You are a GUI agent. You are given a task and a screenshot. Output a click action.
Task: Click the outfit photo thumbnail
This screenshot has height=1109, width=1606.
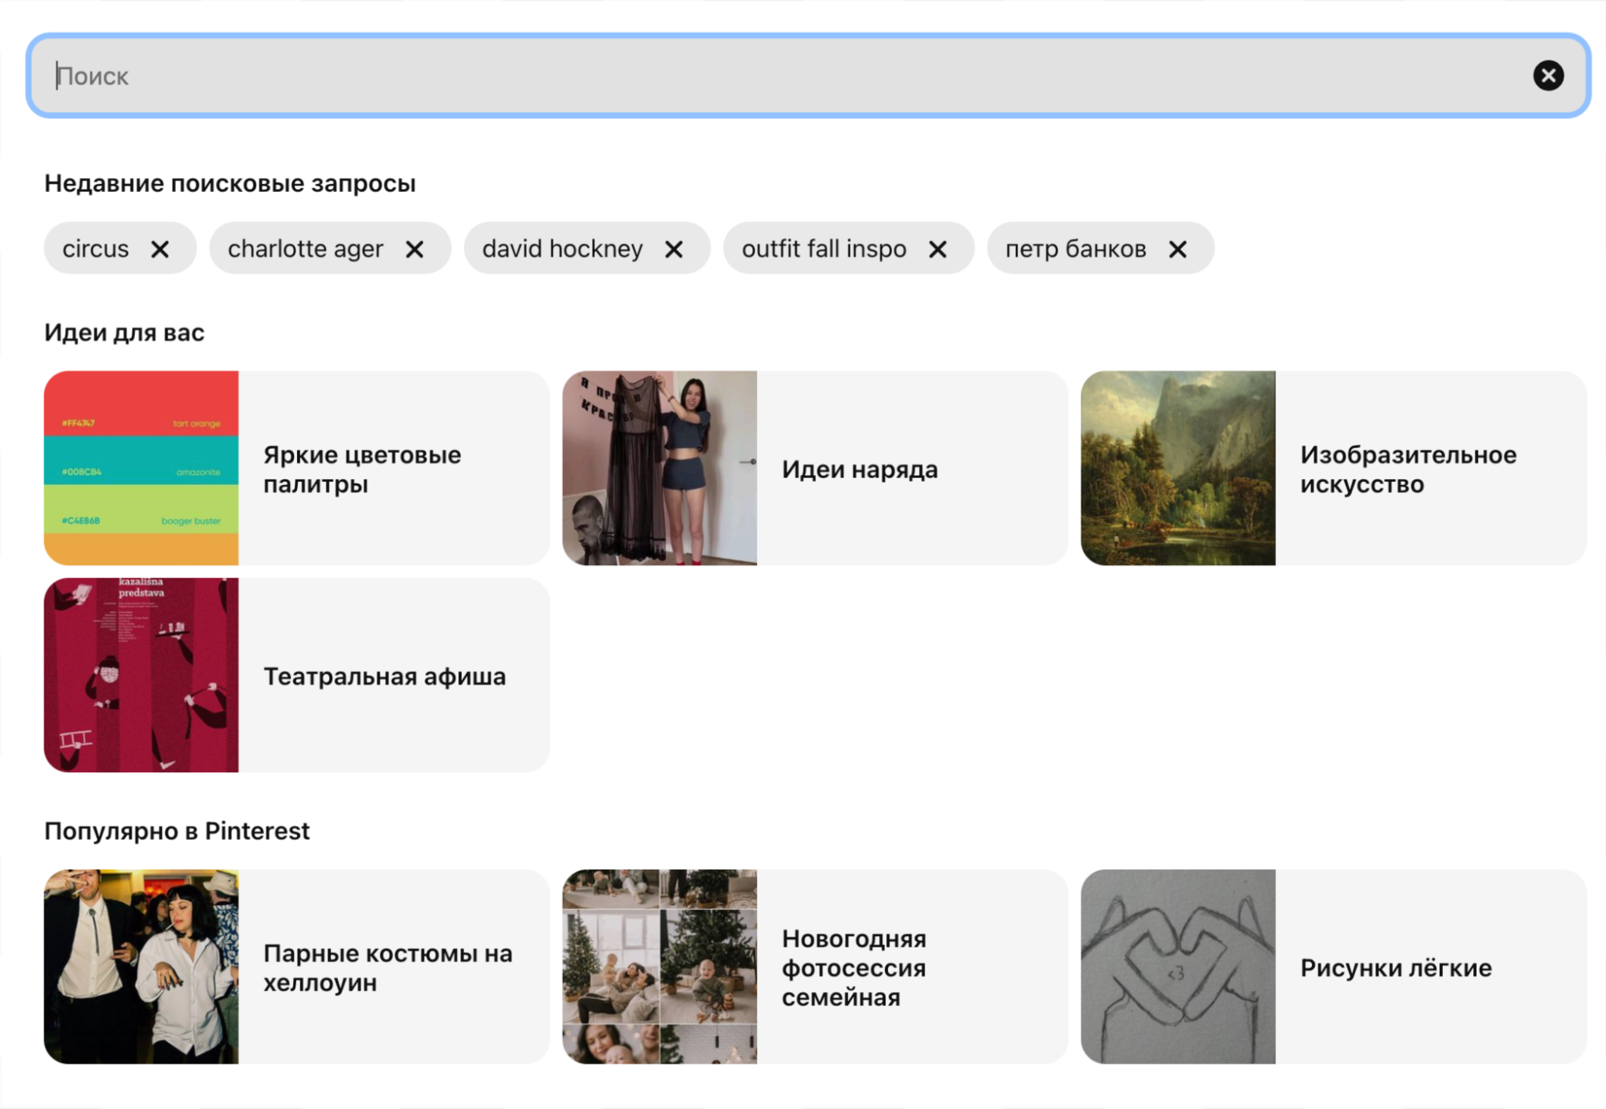[659, 468]
